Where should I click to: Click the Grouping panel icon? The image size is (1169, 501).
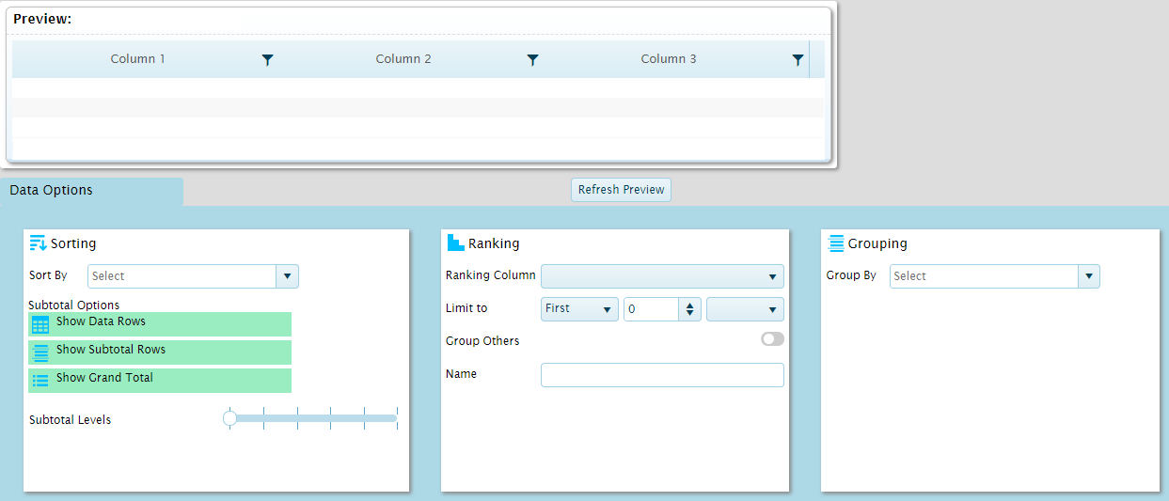click(835, 243)
